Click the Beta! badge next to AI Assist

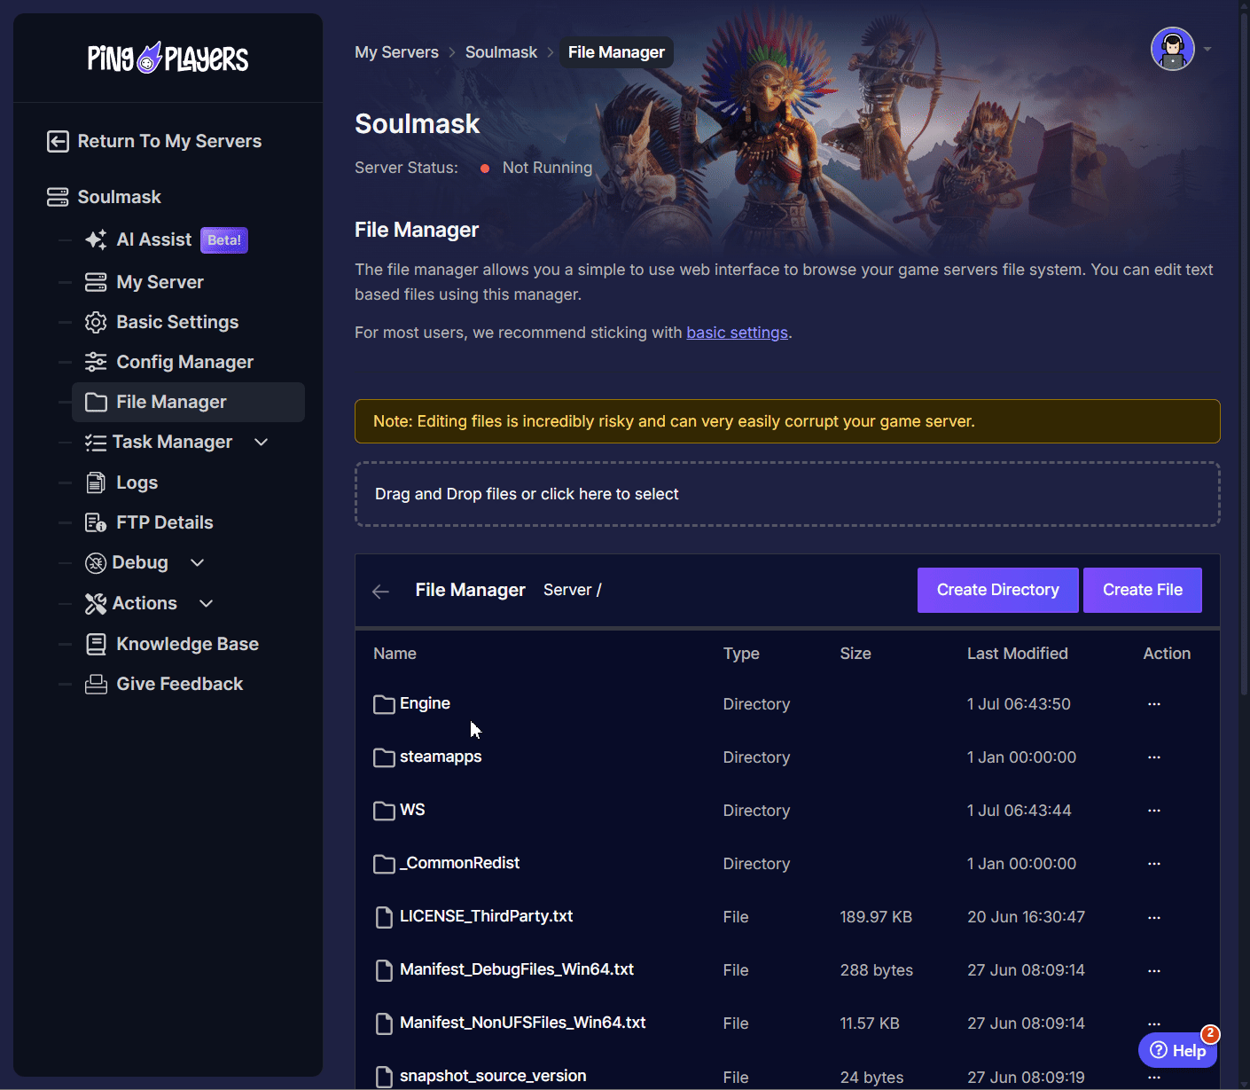point(224,240)
